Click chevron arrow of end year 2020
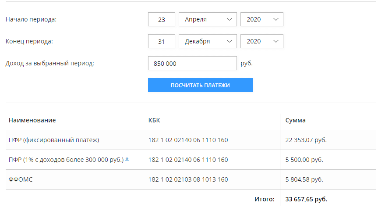The image size is (385, 211). 276,41
